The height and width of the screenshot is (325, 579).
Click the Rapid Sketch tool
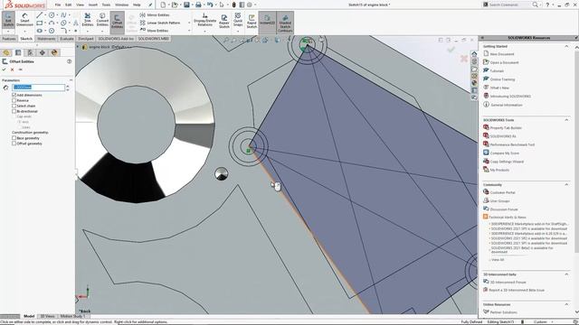point(252,22)
